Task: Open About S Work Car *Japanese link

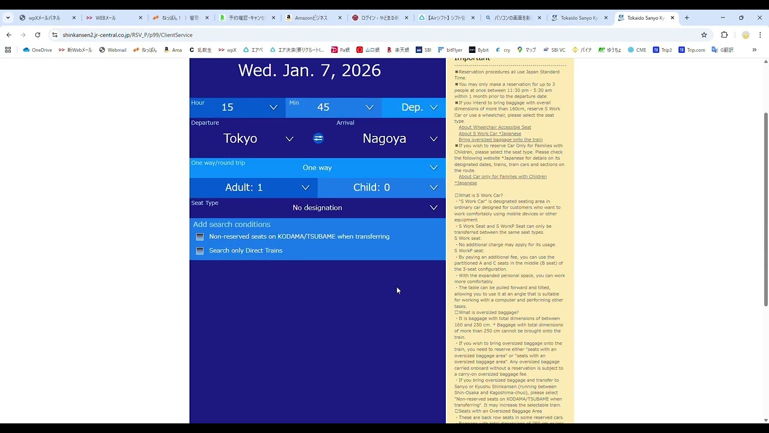Action: point(490,134)
